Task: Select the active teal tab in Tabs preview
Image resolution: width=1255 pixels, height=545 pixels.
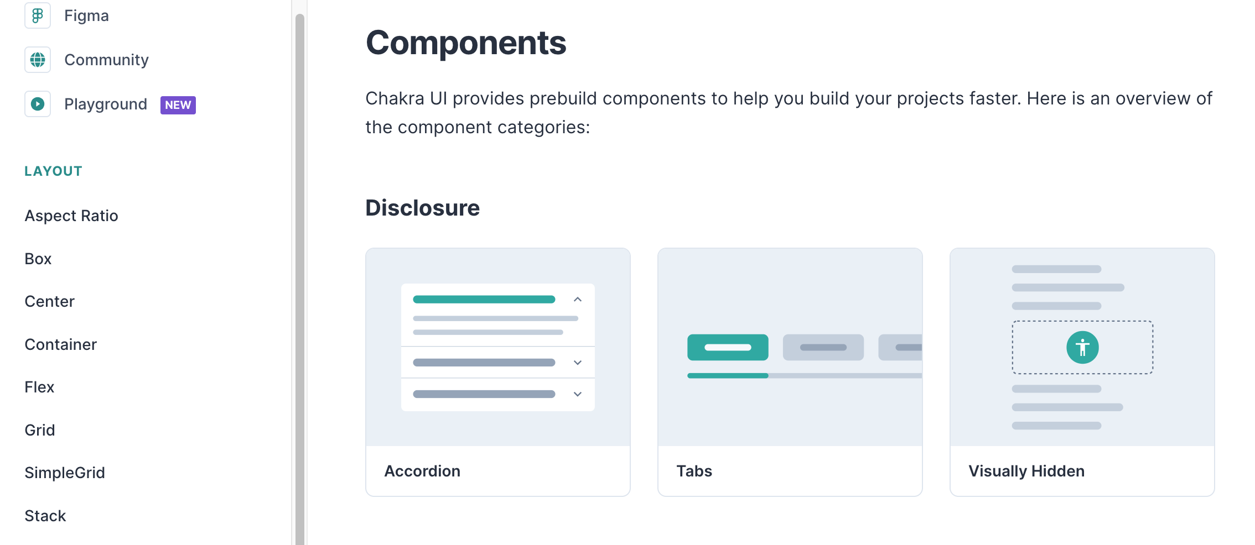Action: pos(728,347)
